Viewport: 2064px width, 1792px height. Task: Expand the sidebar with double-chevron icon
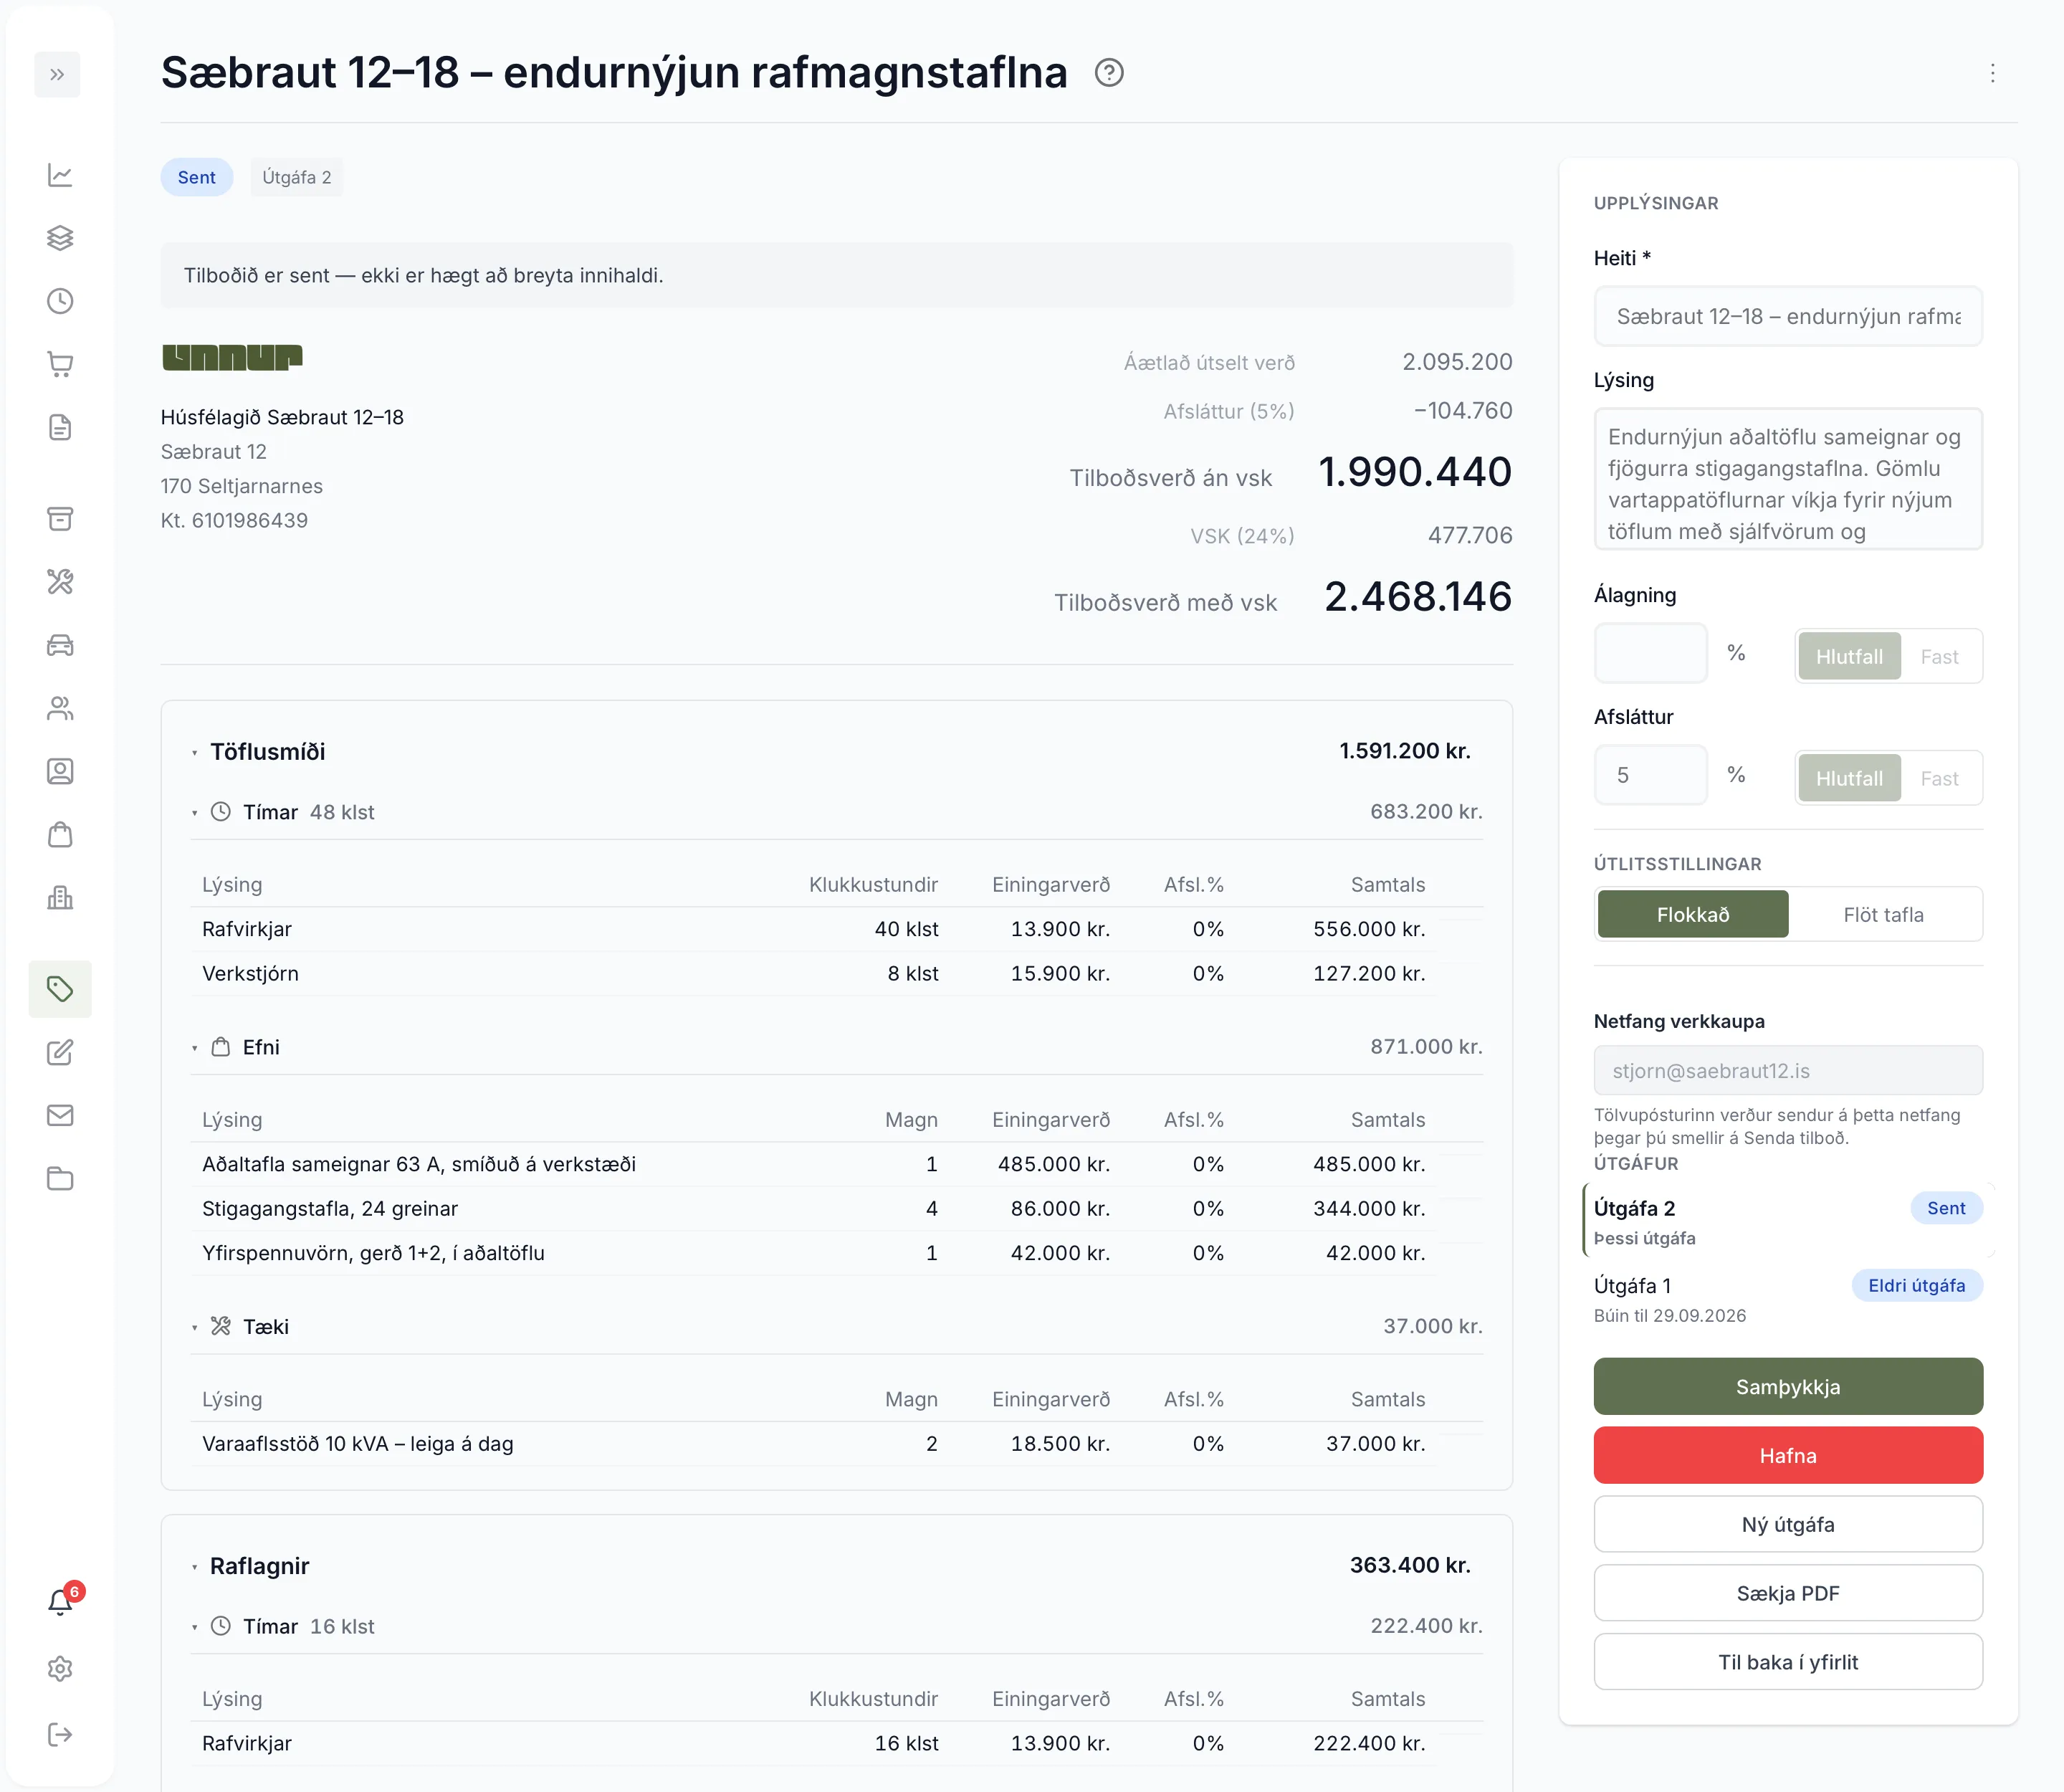pos(57,74)
